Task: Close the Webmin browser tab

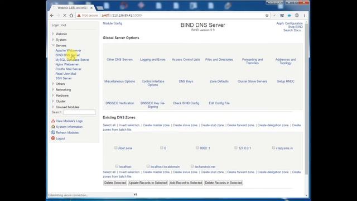Action: (x=91, y=8)
